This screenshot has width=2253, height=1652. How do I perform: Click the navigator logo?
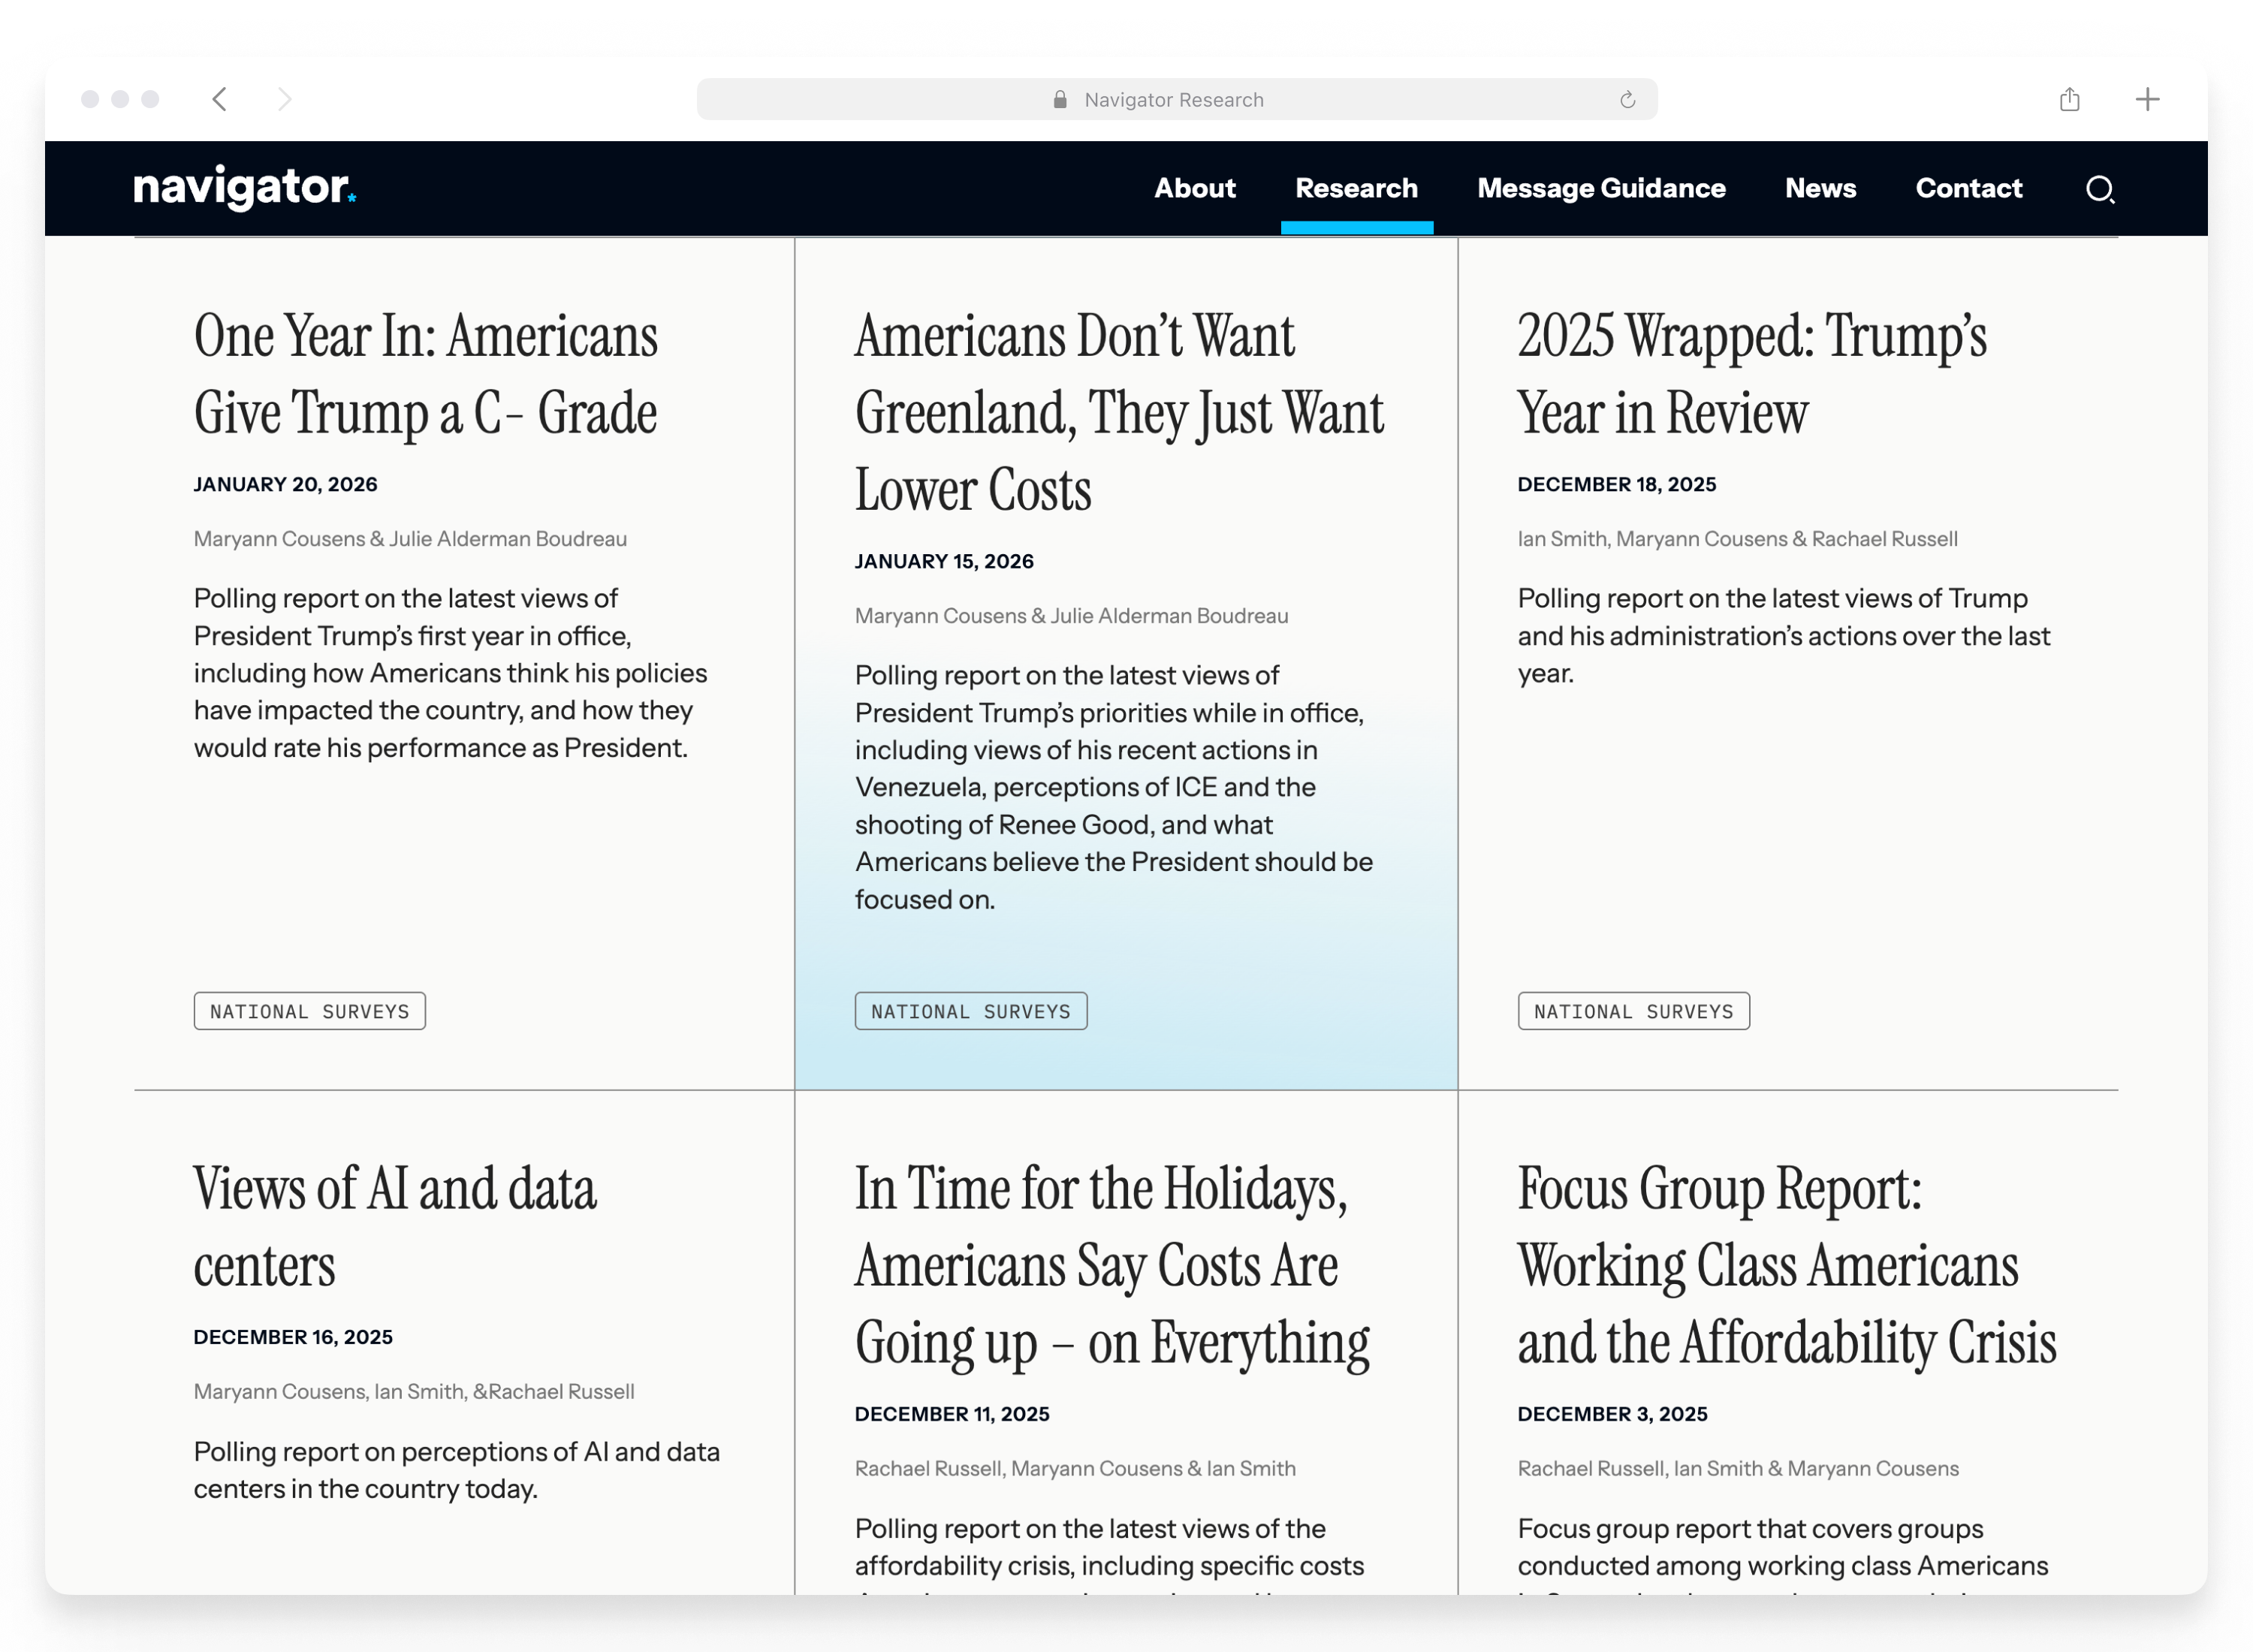(245, 188)
